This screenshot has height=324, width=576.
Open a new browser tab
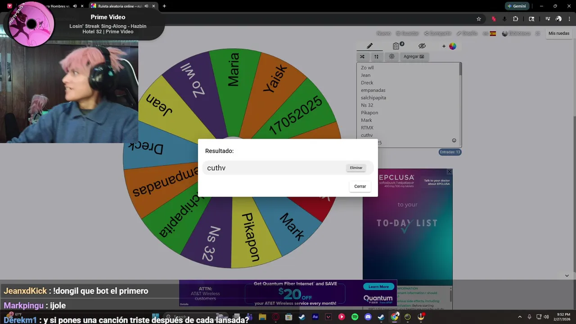pos(164,6)
